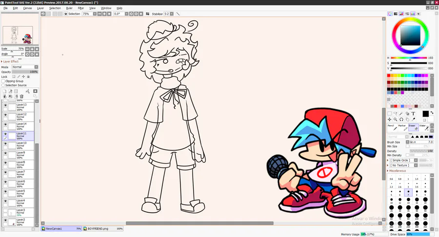The height and width of the screenshot is (237, 439).
Task: Zoom in using toolbar plus button
Action: [104, 14]
